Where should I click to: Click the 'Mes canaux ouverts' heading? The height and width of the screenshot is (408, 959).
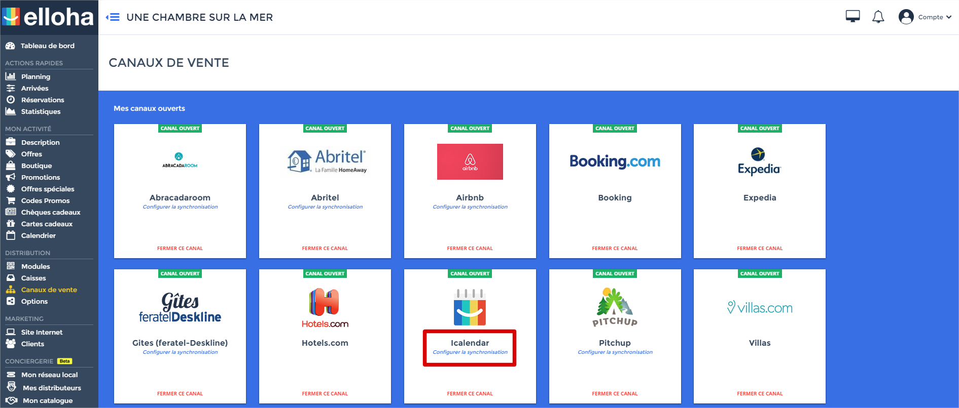point(149,108)
